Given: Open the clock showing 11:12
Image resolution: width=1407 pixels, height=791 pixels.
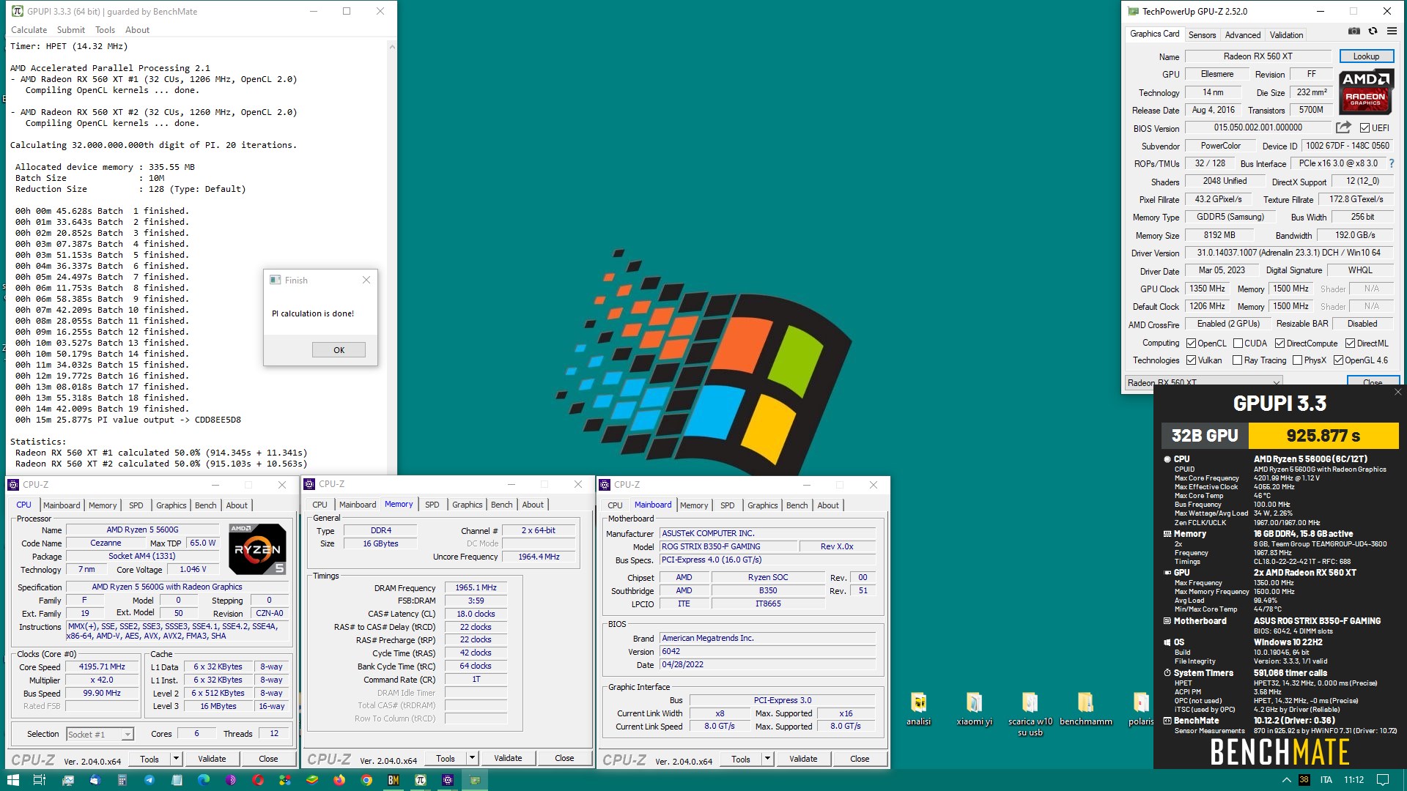Looking at the screenshot, I should click(x=1354, y=780).
